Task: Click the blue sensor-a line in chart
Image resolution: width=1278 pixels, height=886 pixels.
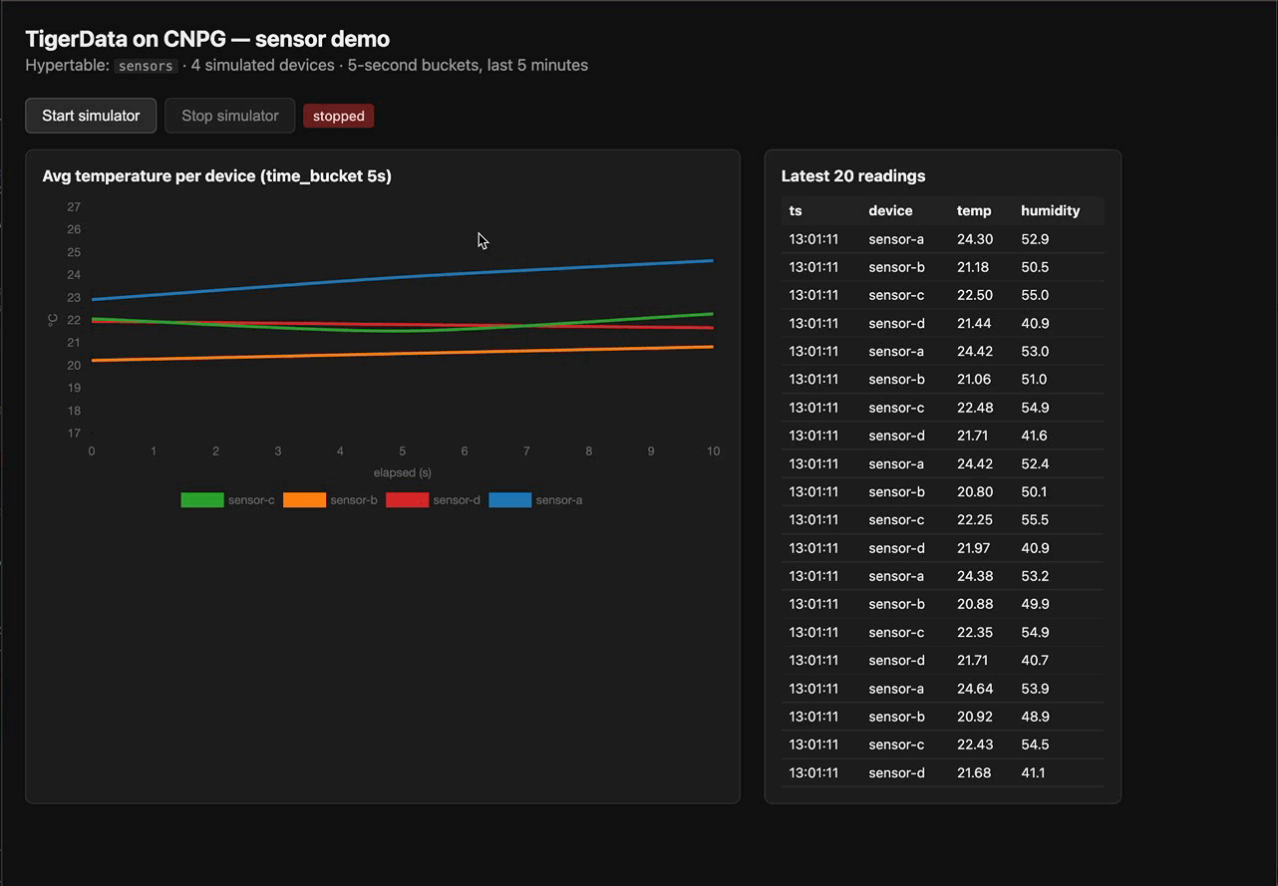Action: tap(403, 278)
